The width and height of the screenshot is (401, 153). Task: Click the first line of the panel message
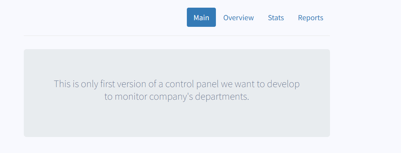[177, 84]
